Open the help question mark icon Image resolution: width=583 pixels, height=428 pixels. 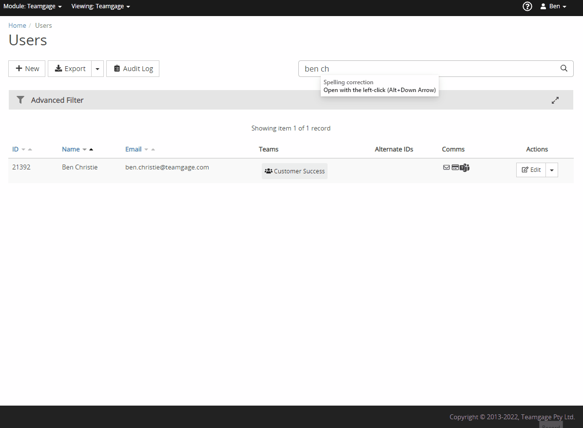pyautogui.click(x=527, y=6)
